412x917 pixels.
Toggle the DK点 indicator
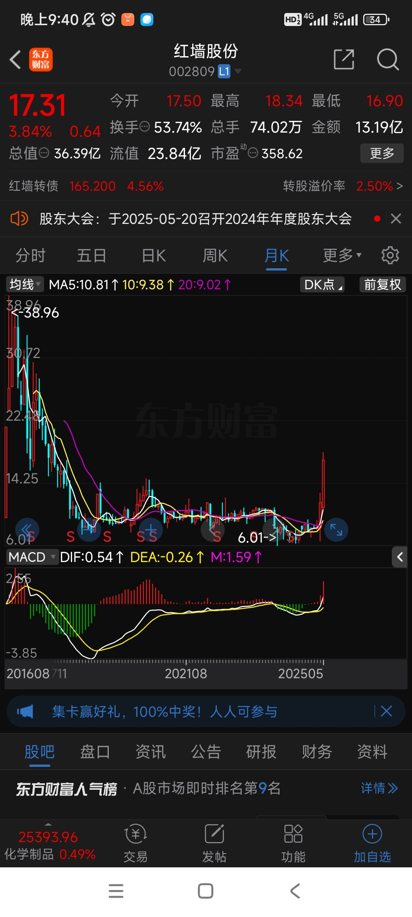click(x=322, y=284)
